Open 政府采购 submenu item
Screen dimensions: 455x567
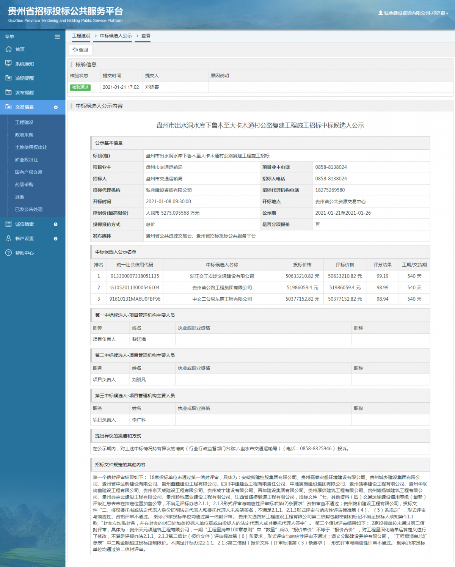coord(24,135)
